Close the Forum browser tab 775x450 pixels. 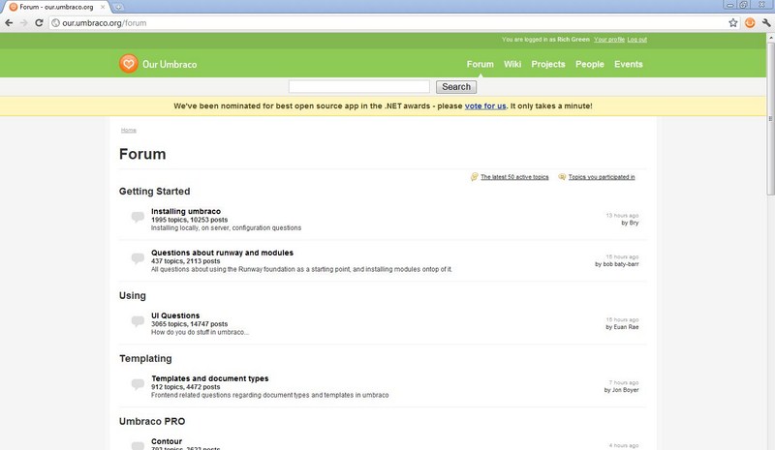pyautogui.click(x=103, y=7)
